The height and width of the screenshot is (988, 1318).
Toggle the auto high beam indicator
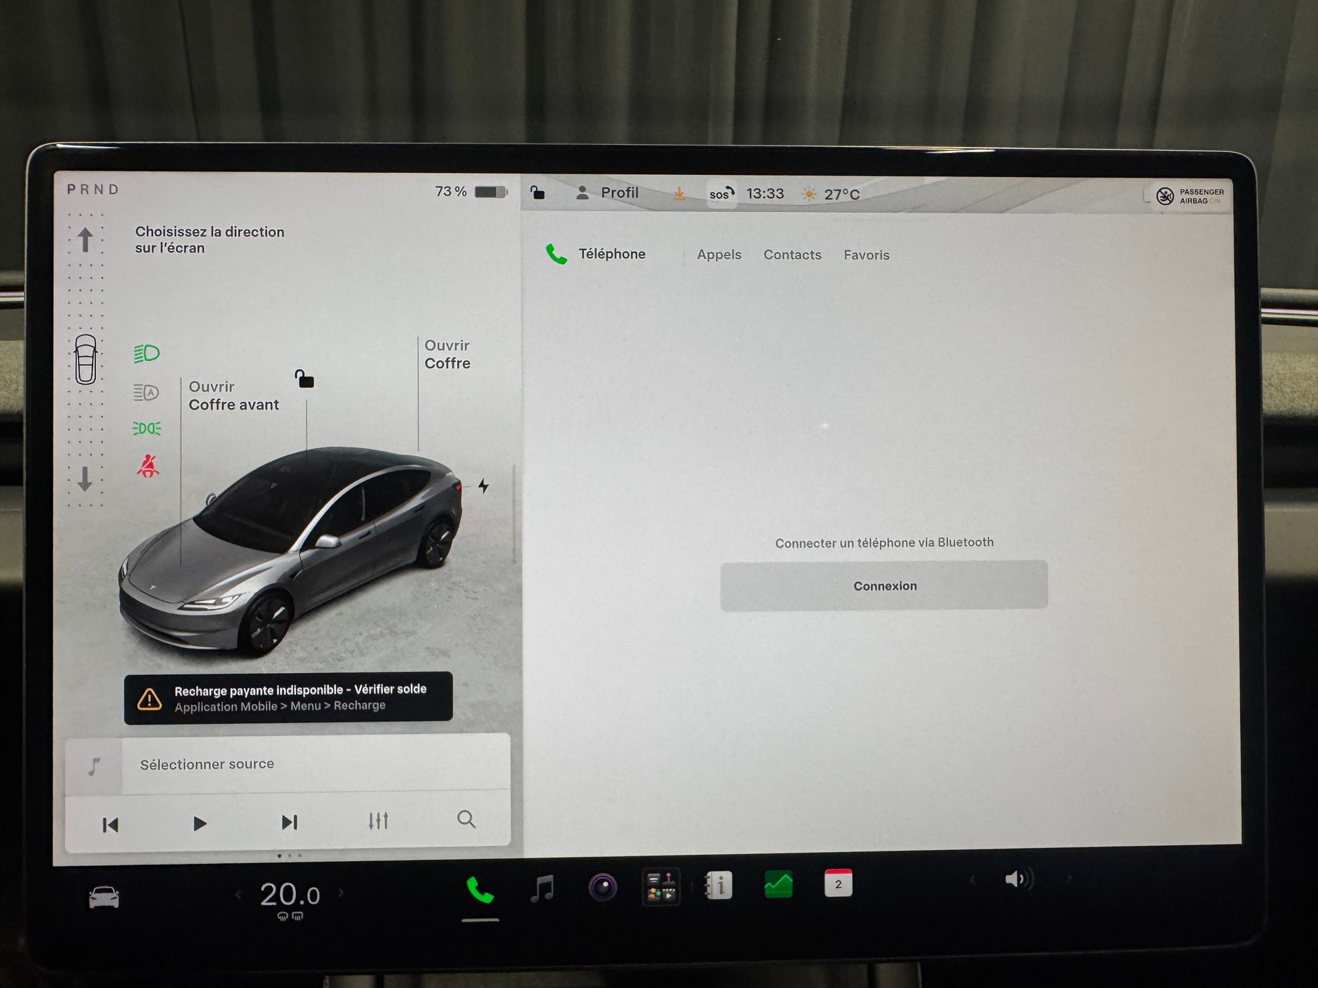click(146, 392)
